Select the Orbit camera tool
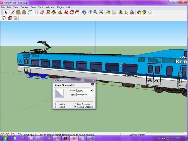 coord(84,12)
